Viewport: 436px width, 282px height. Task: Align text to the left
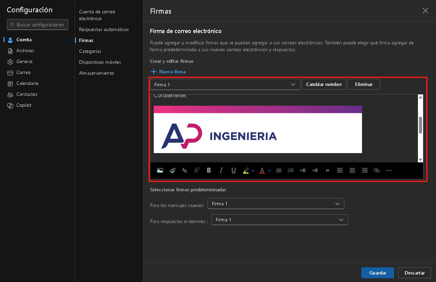(x=340, y=170)
